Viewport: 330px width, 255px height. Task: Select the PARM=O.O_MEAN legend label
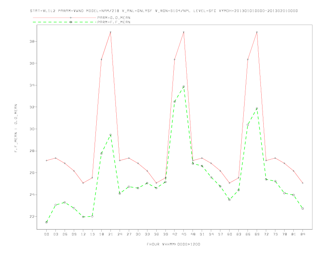(114, 17)
